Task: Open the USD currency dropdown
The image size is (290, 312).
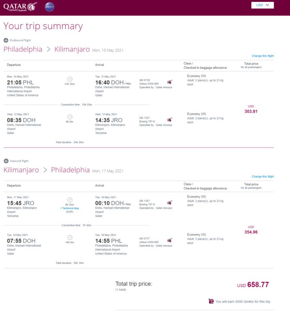Action: tap(262, 5)
